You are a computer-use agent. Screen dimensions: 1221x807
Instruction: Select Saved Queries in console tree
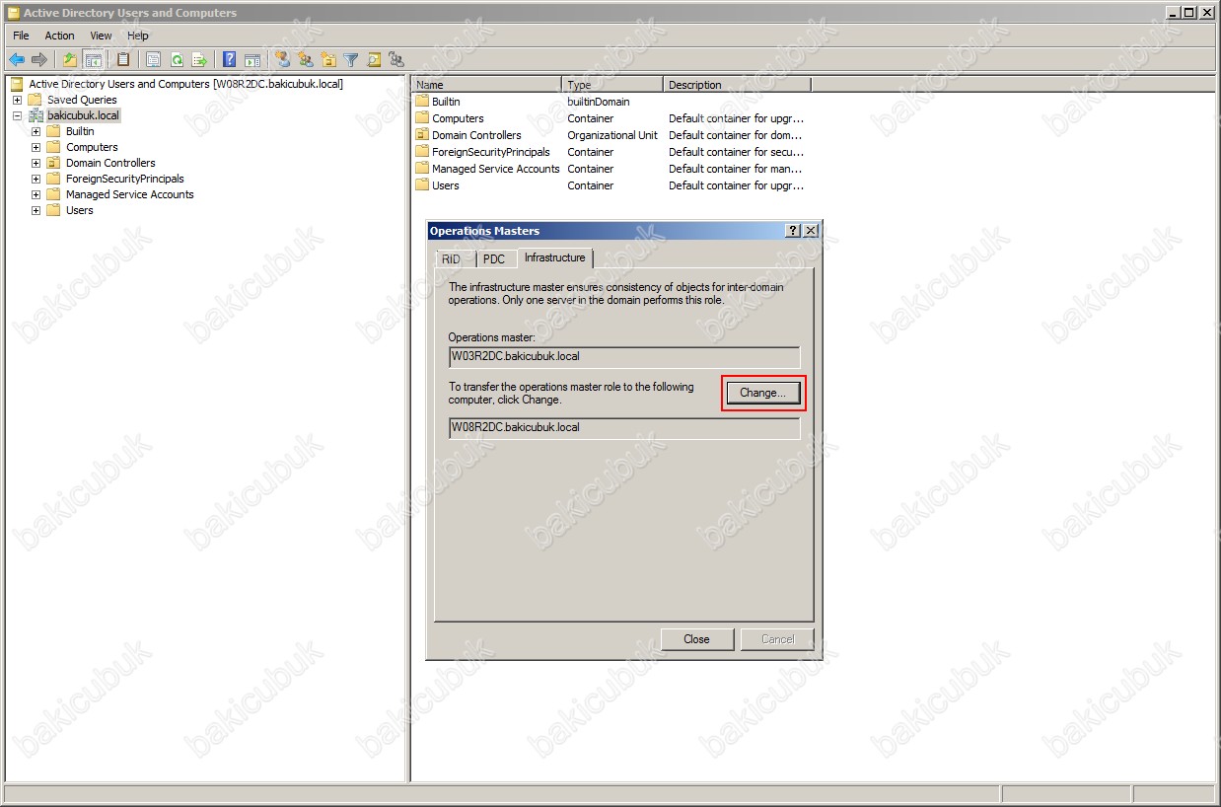[x=82, y=100]
